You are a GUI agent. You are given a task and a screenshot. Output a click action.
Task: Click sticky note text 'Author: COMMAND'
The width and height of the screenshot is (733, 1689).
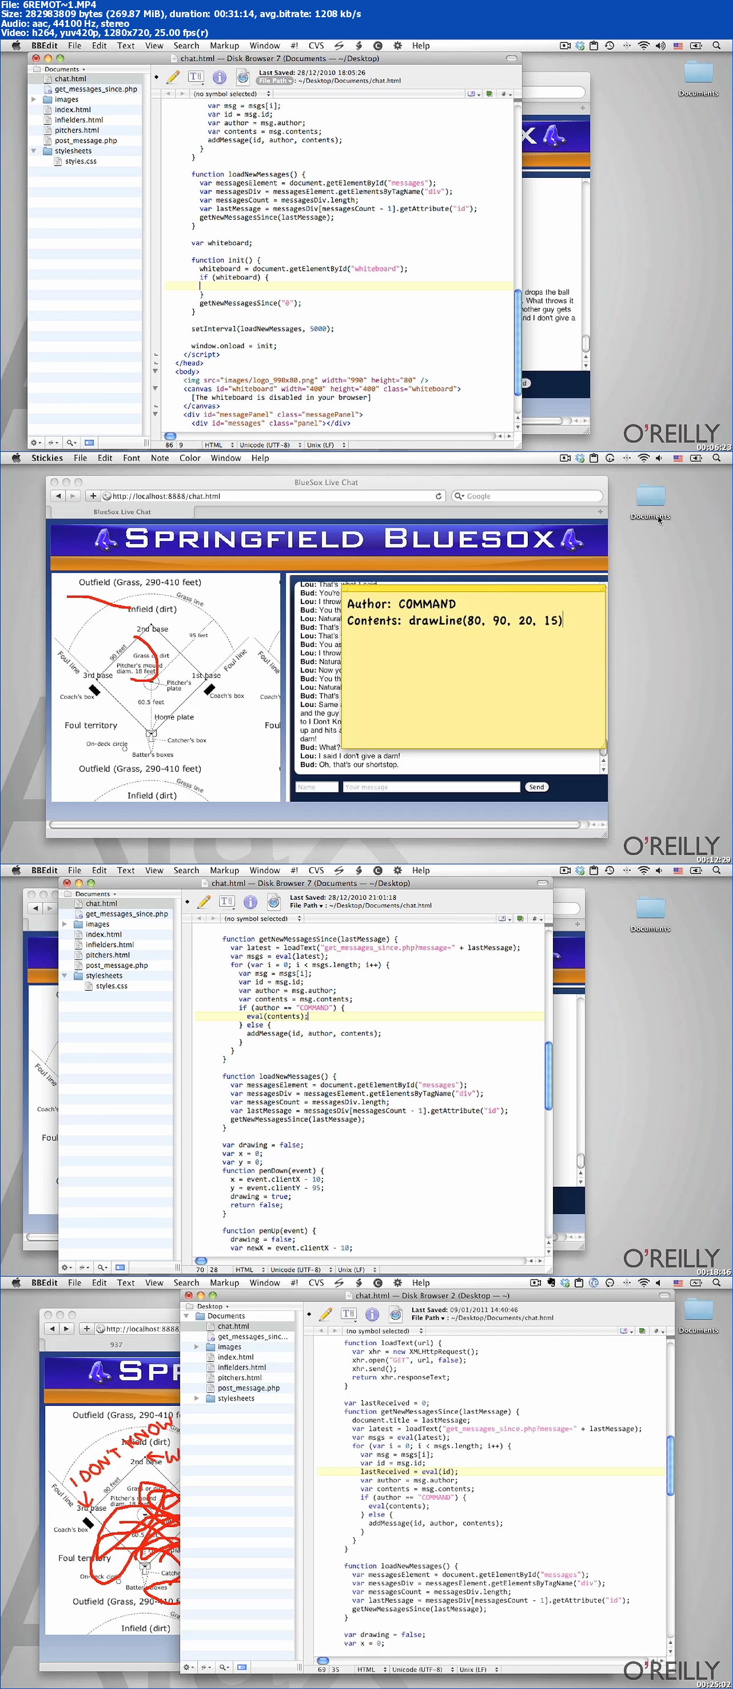[401, 604]
